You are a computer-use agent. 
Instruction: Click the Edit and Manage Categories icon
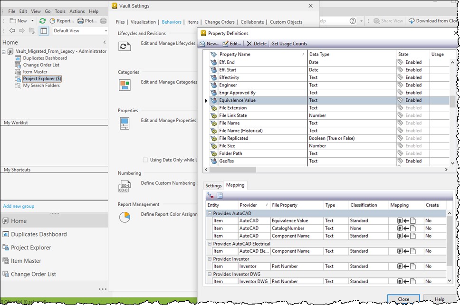pos(125,85)
